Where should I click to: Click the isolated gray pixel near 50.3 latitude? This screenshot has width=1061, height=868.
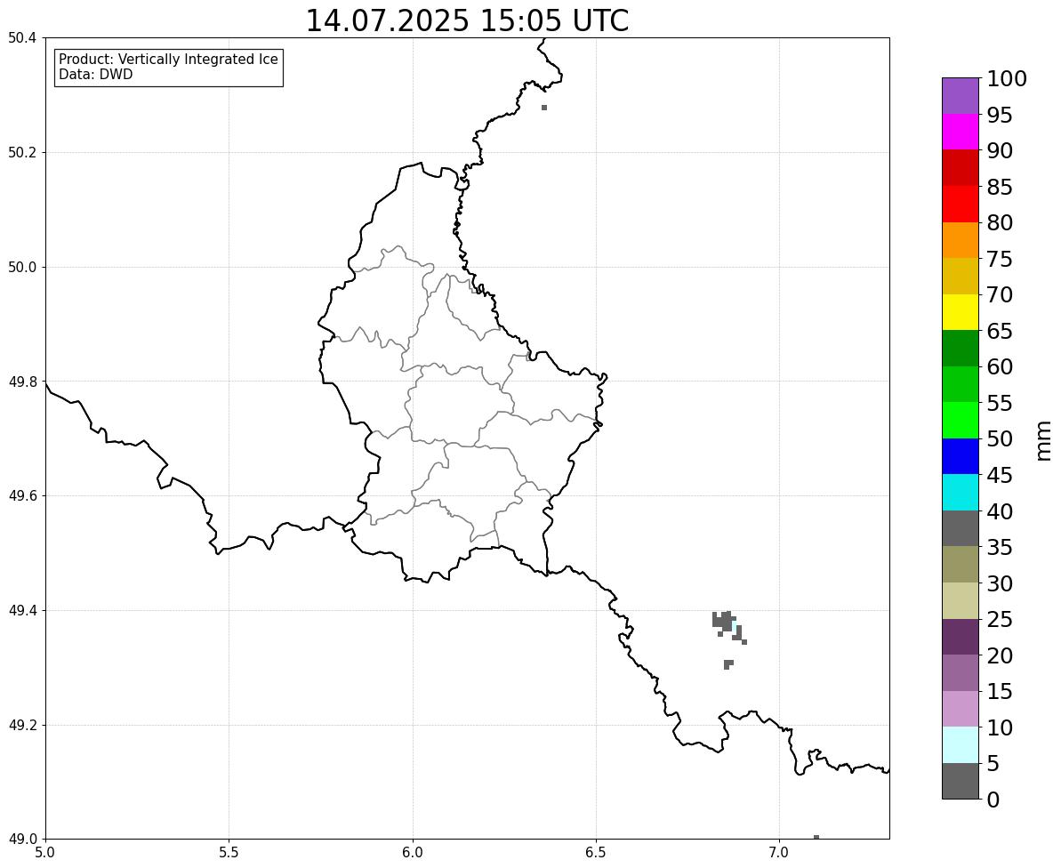(x=544, y=108)
